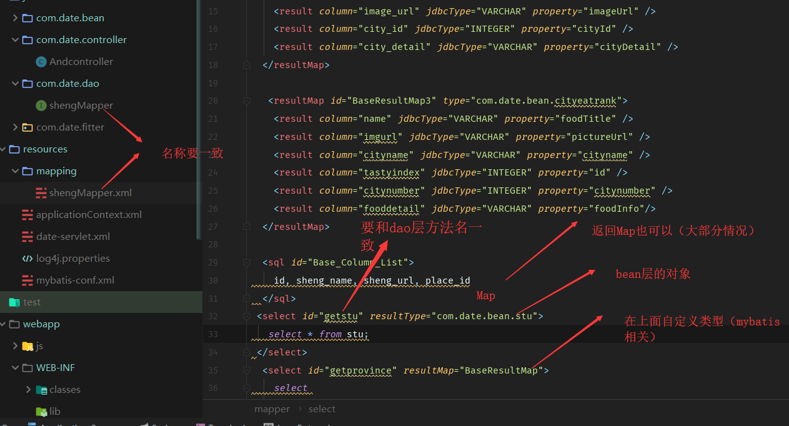789x426 pixels.
Task: Fold the getprovince select block at line 35
Action: pyautogui.click(x=247, y=370)
